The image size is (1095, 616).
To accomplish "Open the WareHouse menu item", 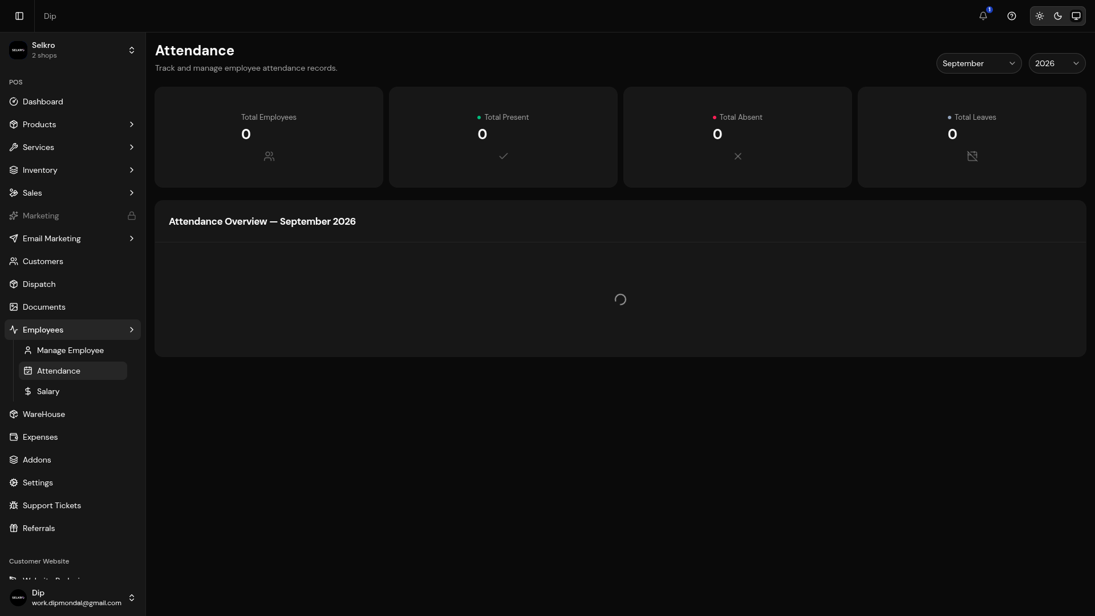I will pyautogui.click(x=72, y=414).
